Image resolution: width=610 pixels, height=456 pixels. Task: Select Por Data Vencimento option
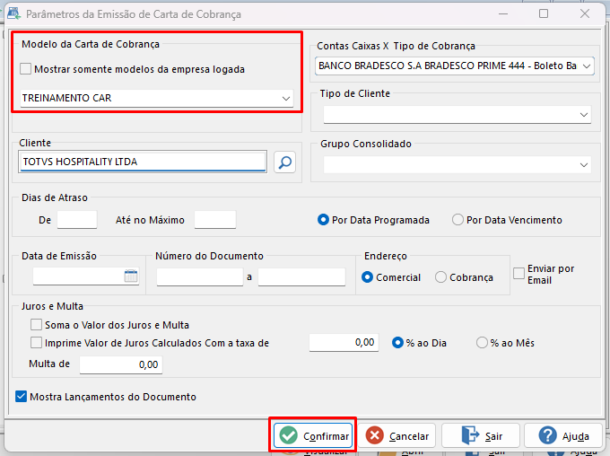click(457, 220)
